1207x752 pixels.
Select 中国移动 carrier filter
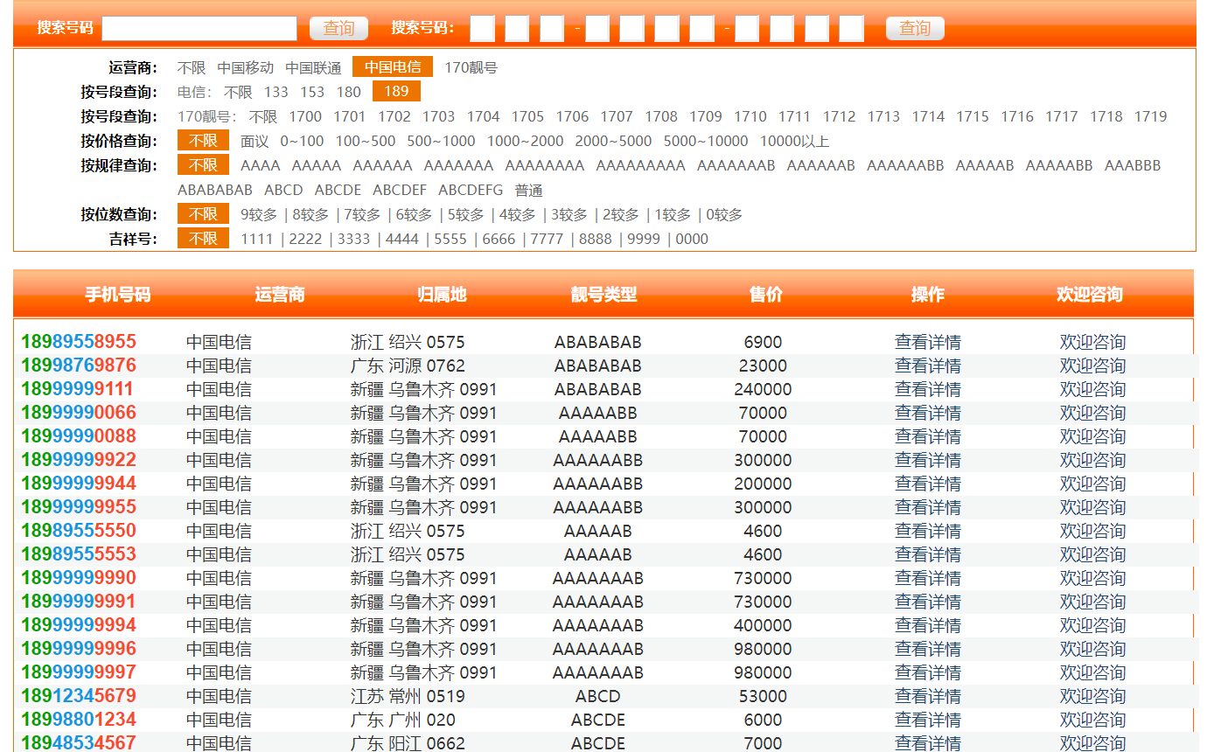[246, 67]
